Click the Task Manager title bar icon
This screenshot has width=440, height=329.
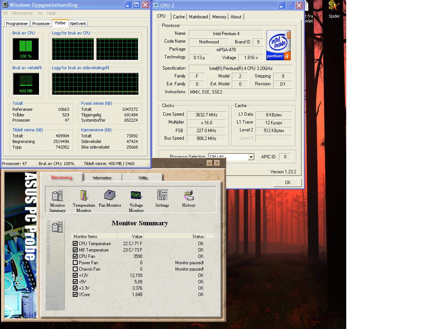tap(5, 4)
